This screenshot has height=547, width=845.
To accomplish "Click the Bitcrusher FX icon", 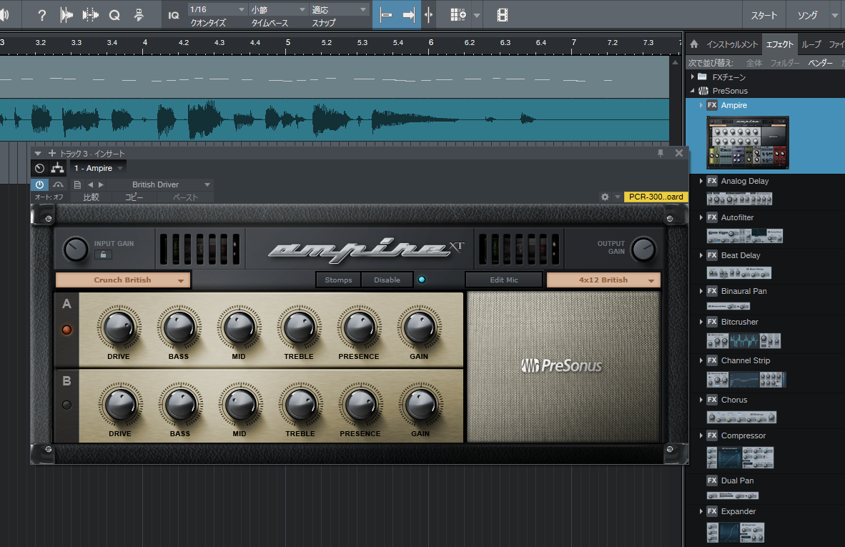I will click(x=712, y=322).
